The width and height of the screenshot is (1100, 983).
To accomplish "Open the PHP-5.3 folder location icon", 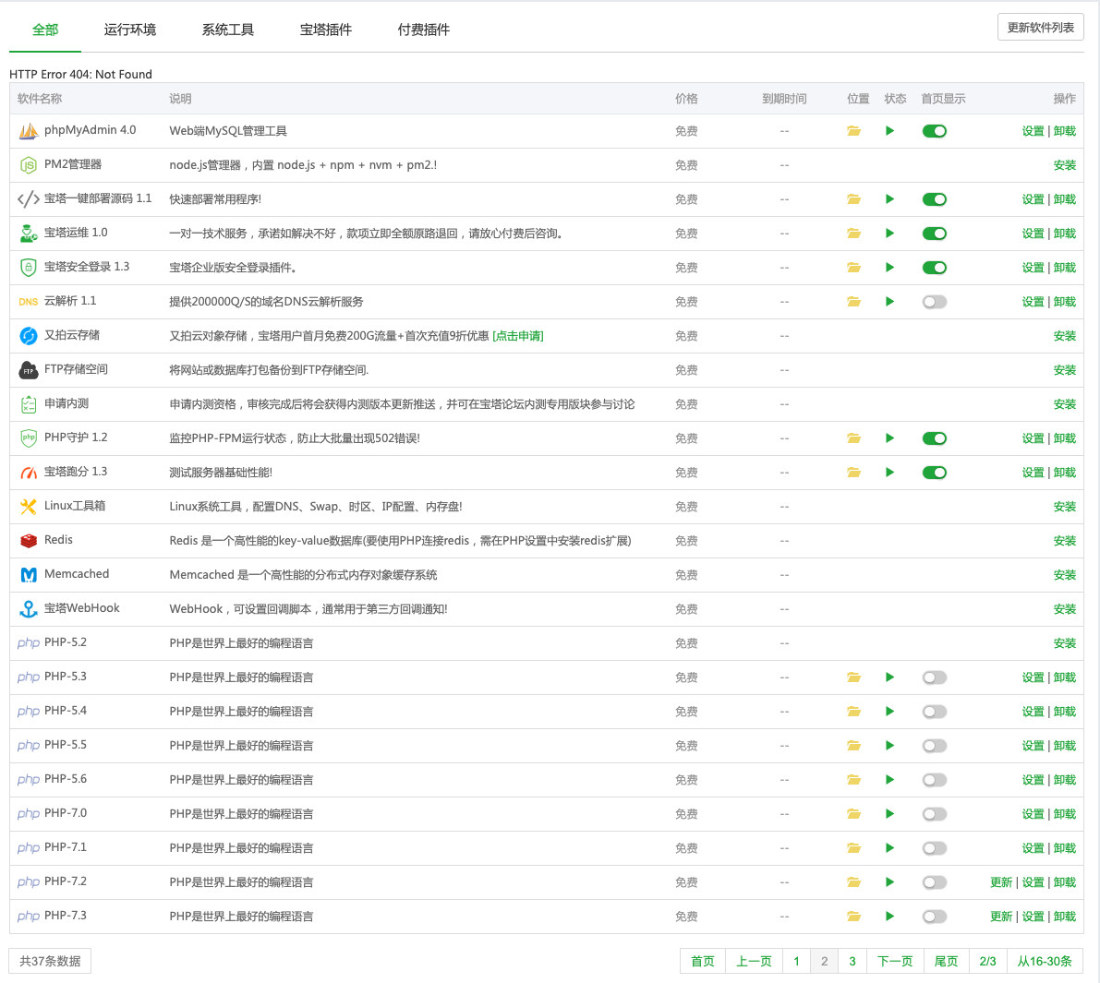I will point(853,677).
